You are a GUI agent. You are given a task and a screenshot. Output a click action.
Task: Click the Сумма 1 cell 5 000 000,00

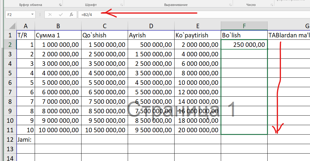pyautogui.click(x=58, y=82)
